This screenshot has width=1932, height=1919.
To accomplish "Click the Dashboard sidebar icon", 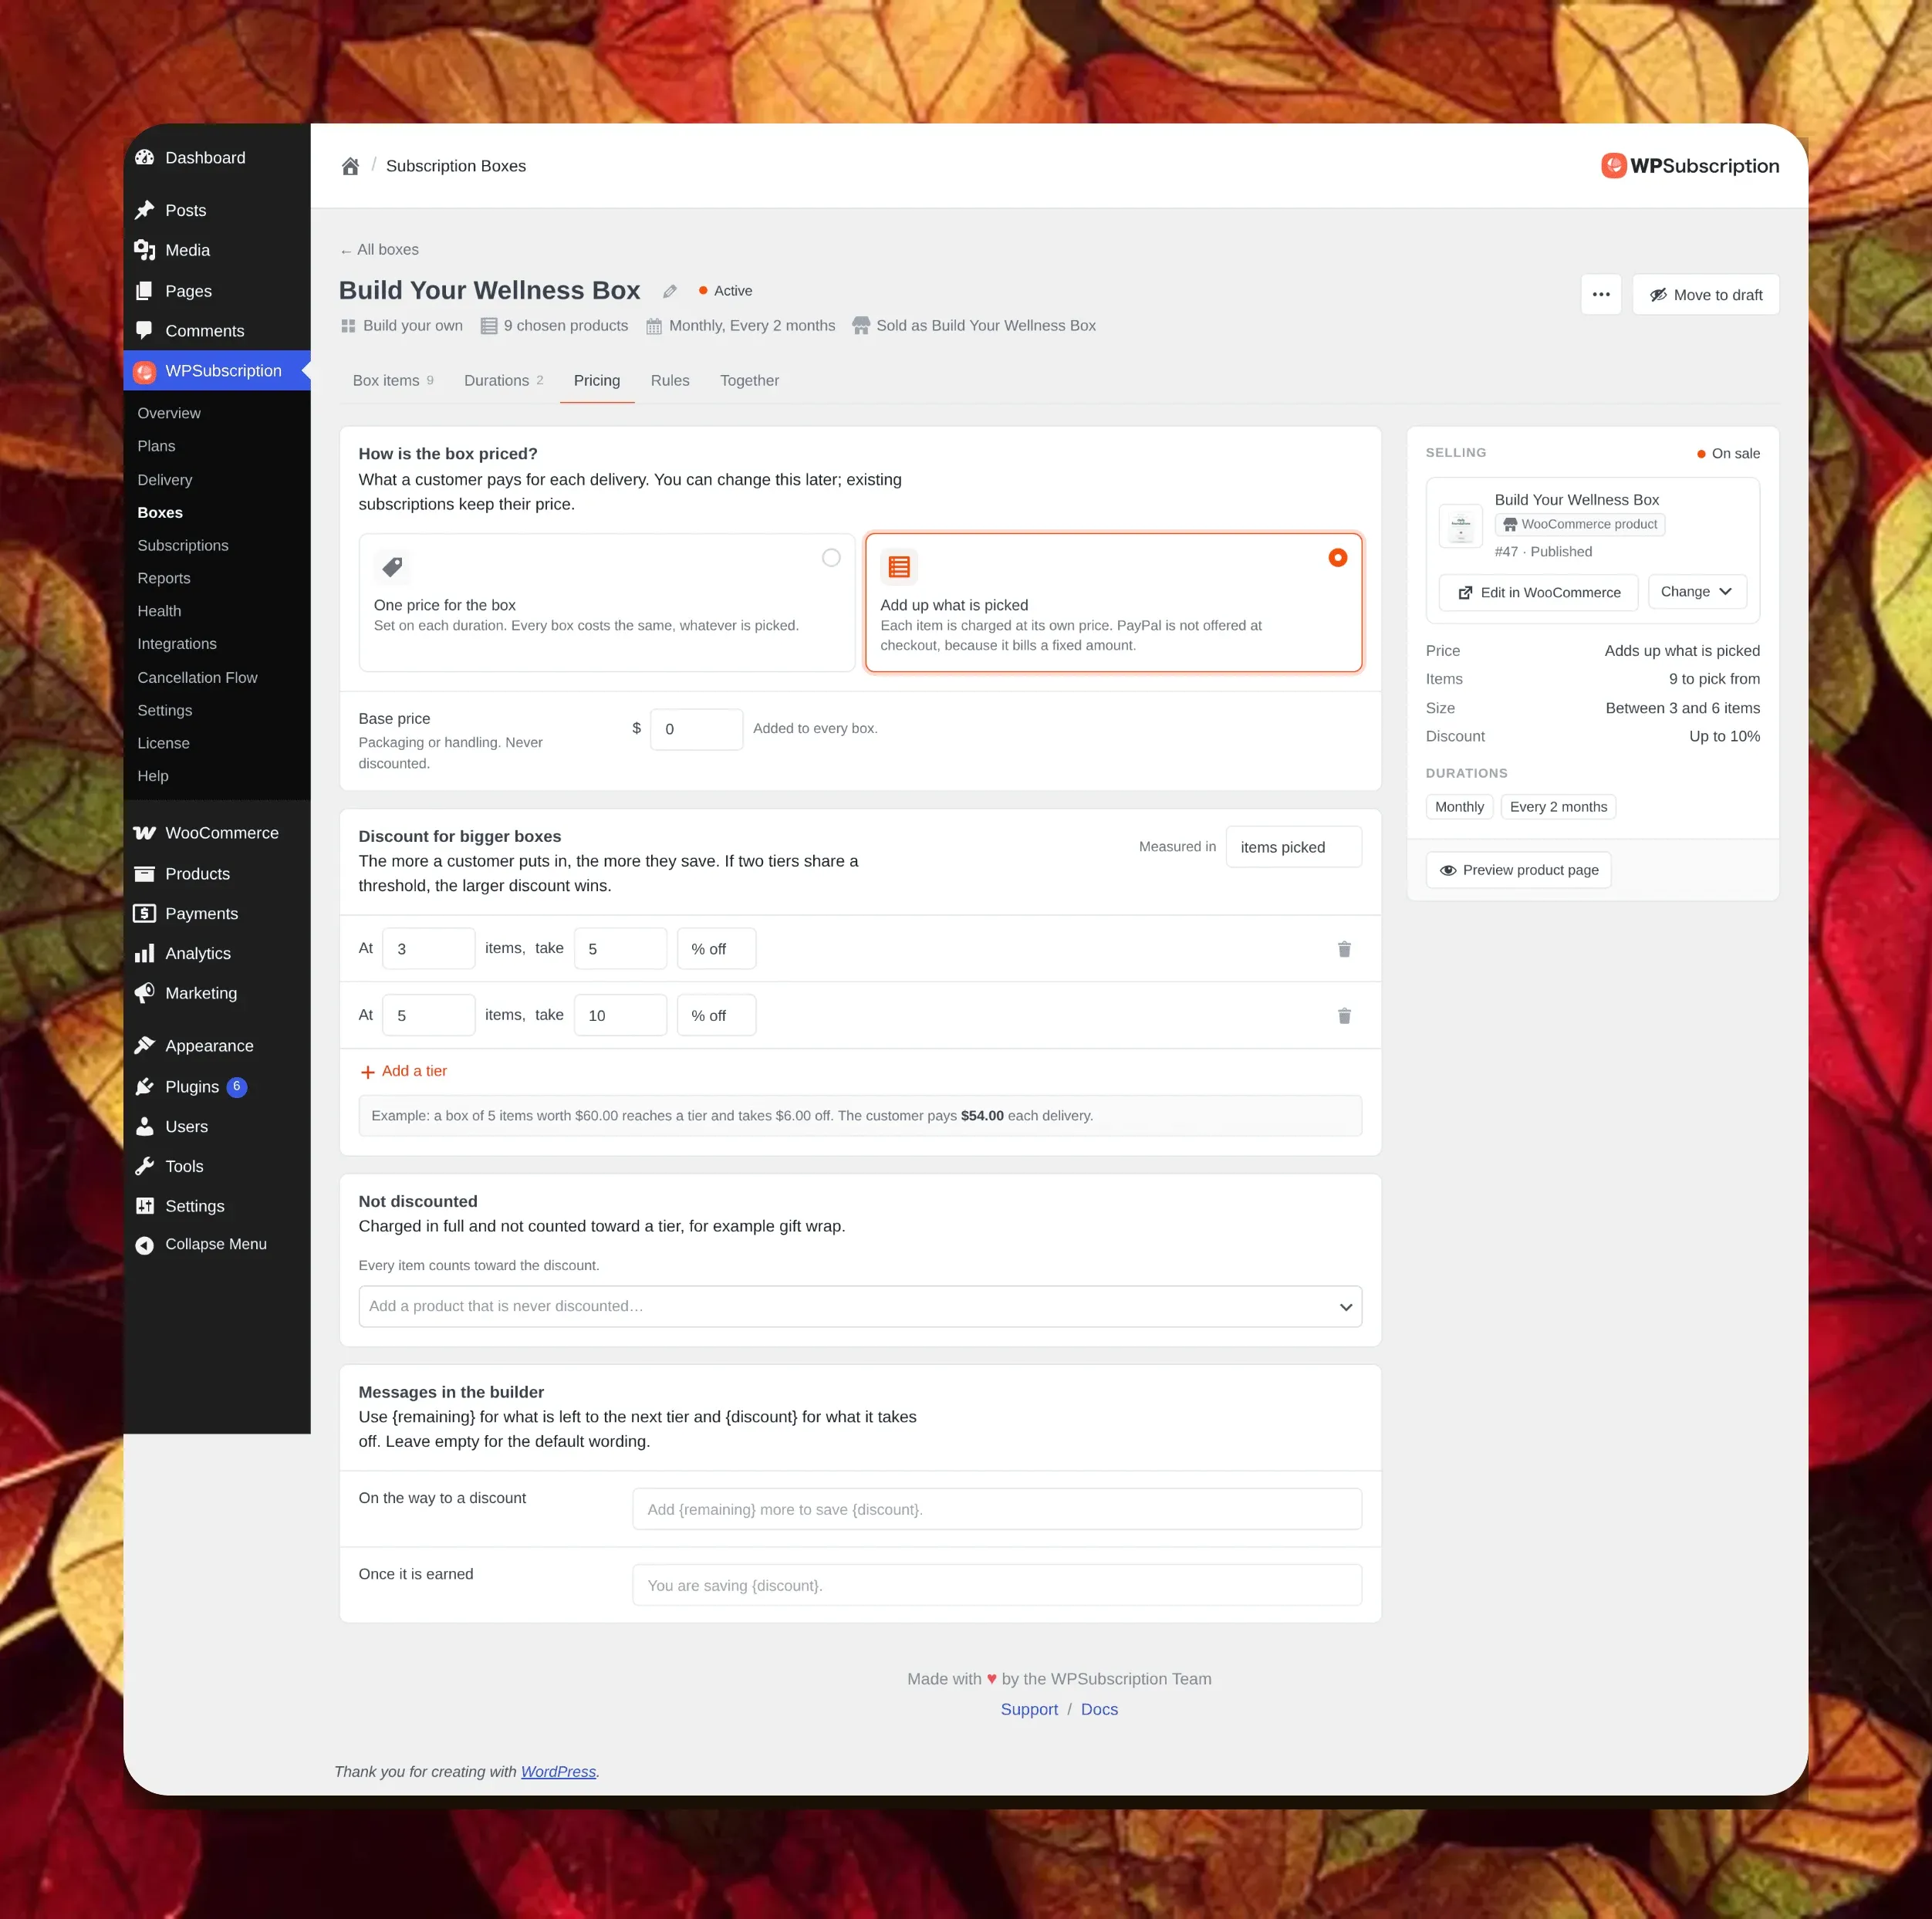I will click(145, 158).
